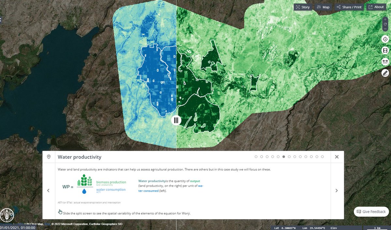Click the 'biomass production' equation label
Screen dimensions: 391x230
pos(111,182)
